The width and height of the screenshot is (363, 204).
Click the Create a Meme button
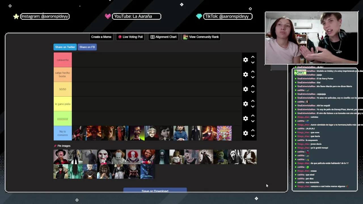(101, 37)
